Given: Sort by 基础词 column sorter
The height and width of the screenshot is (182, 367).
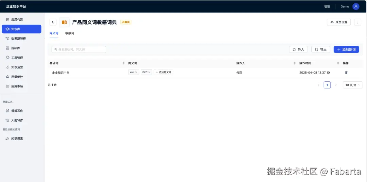Looking at the screenshot, I should coord(124,63).
